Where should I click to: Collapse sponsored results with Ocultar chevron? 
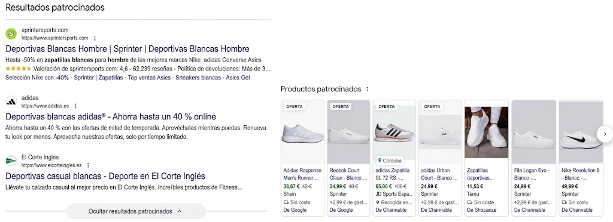coord(180,211)
